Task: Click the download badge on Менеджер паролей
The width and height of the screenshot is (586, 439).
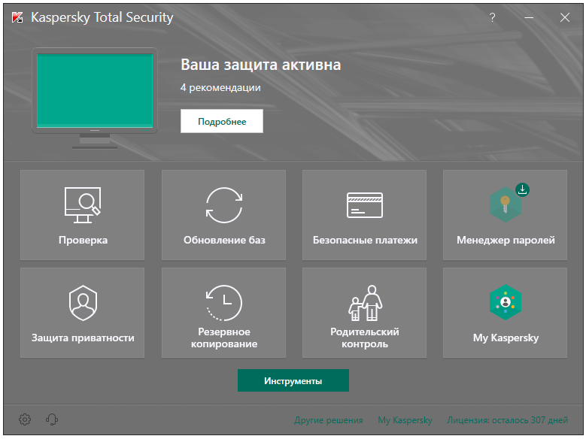Action: [x=523, y=189]
